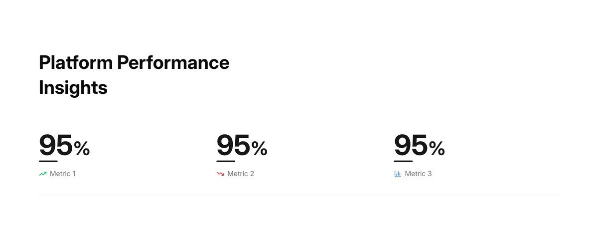Image resolution: width=598 pixels, height=245 pixels.
Task: Click the percent sign in Metric 2's value
Action: tap(259, 149)
